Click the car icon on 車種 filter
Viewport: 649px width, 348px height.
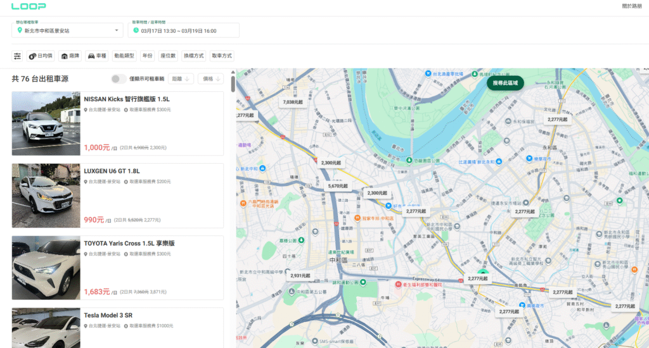coord(91,56)
